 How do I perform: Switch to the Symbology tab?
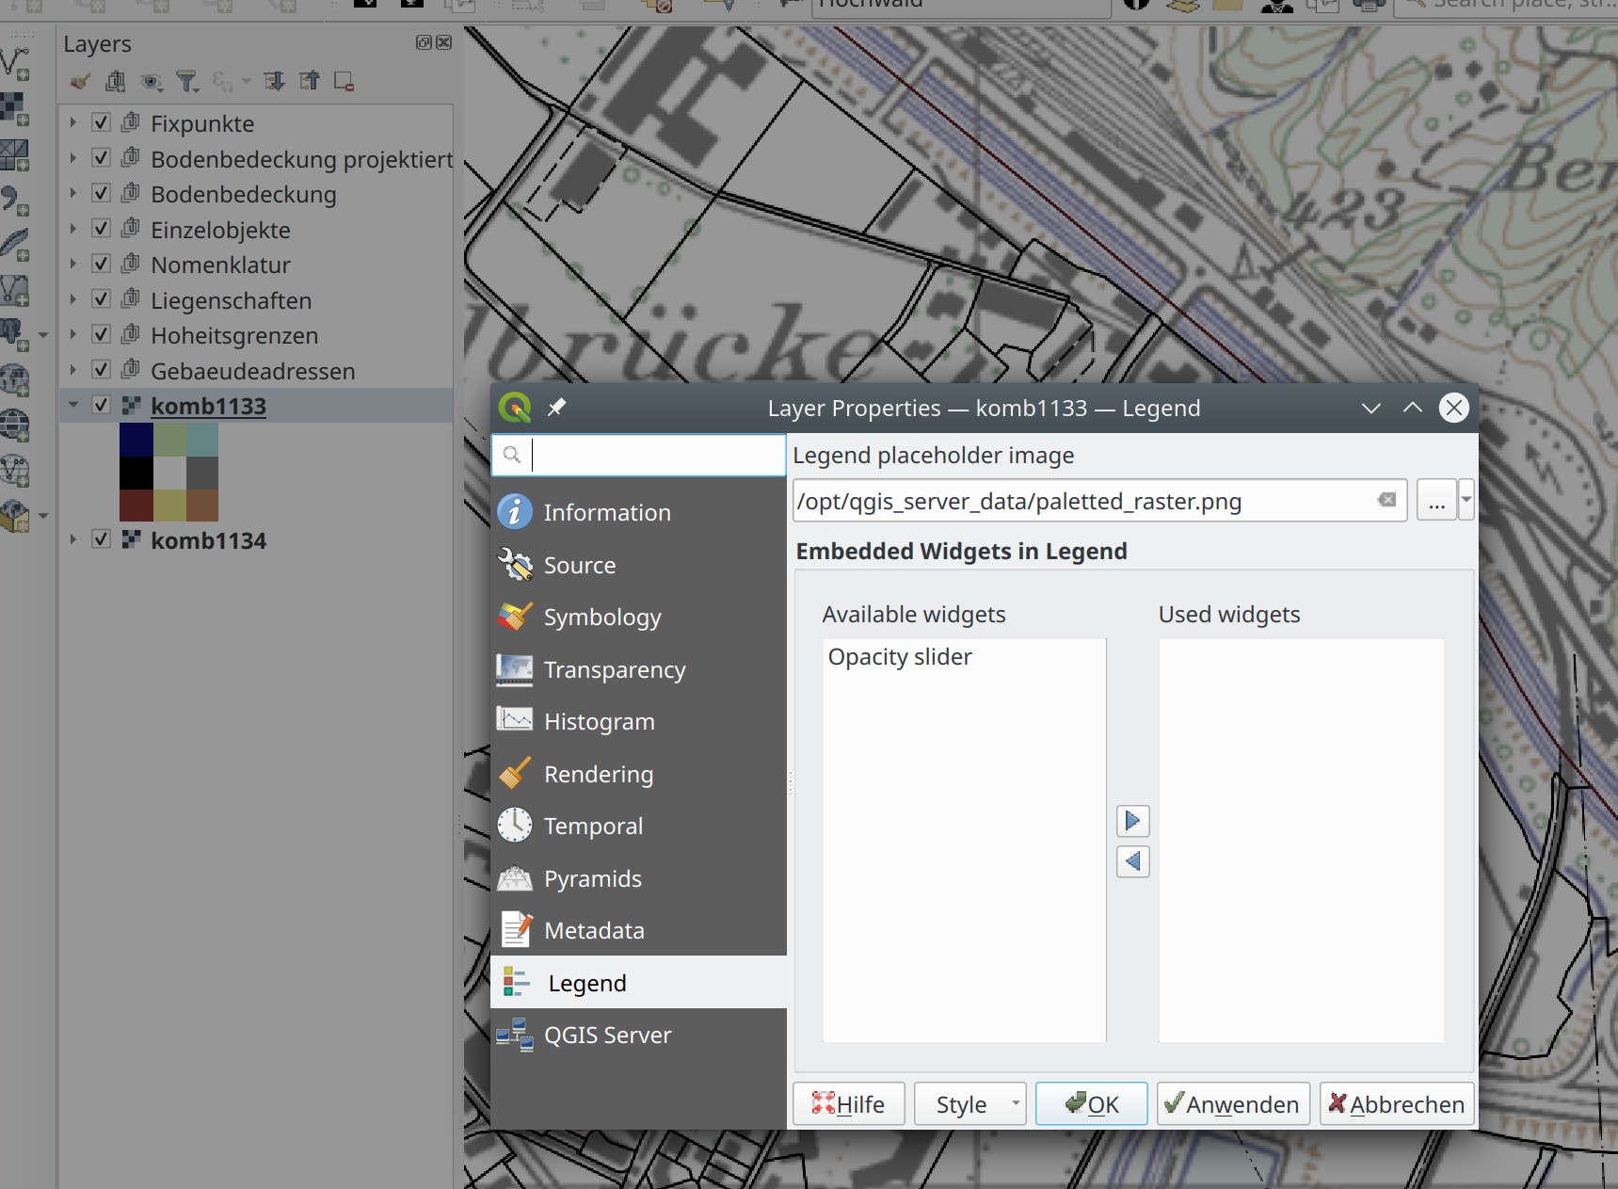tap(603, 617)
